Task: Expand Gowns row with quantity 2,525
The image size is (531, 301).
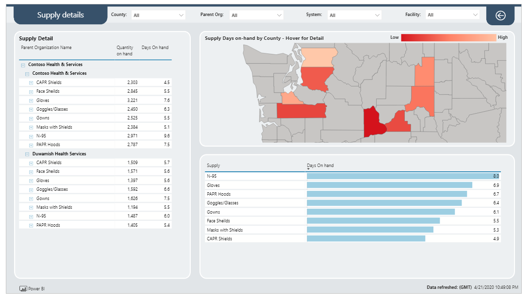Action: click(x=31, y=118)
